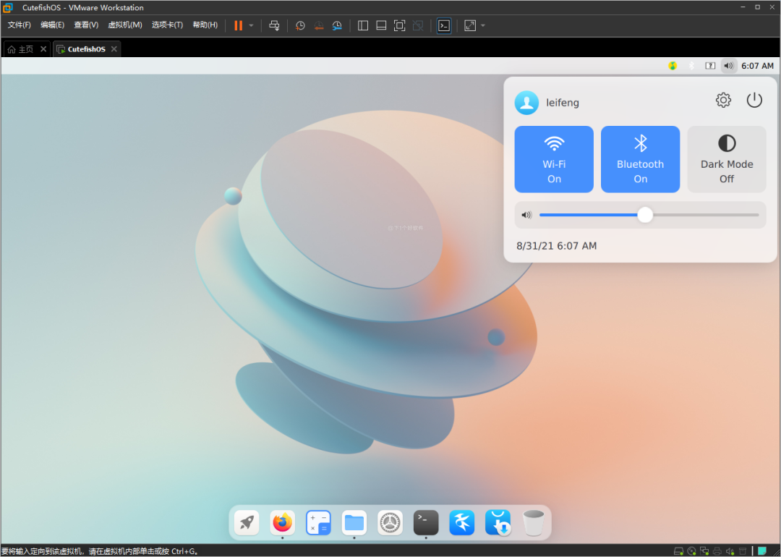Screen dimensions: 781x557
Task: Open settings gear next to leifeng
Action: tap(723, 101)
